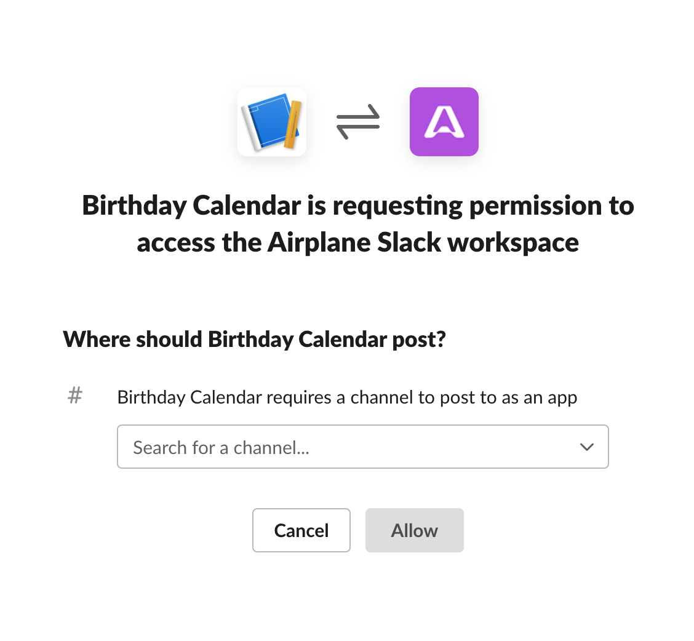The height and width of the screenshot is (641, 694).
Task: Click the hash channel symbol
Action: pos(75,396)
